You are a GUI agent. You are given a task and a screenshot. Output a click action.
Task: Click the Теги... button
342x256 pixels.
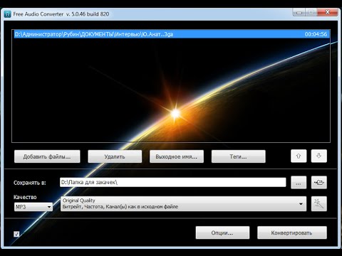tap(238, 156)
